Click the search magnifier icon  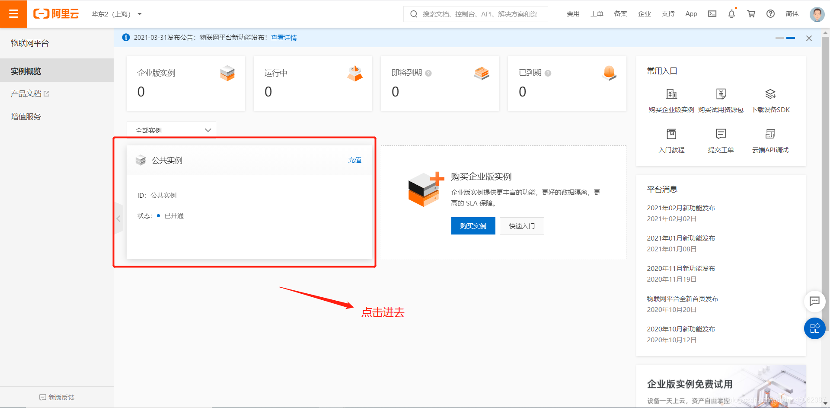[414, 14]
